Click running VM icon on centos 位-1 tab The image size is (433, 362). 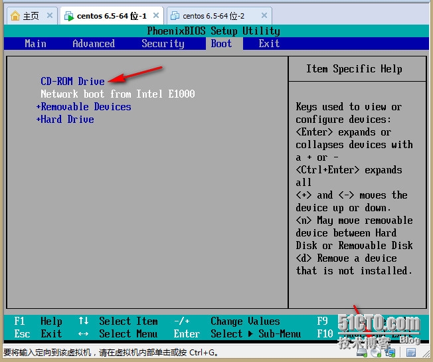tap(69, 16)
